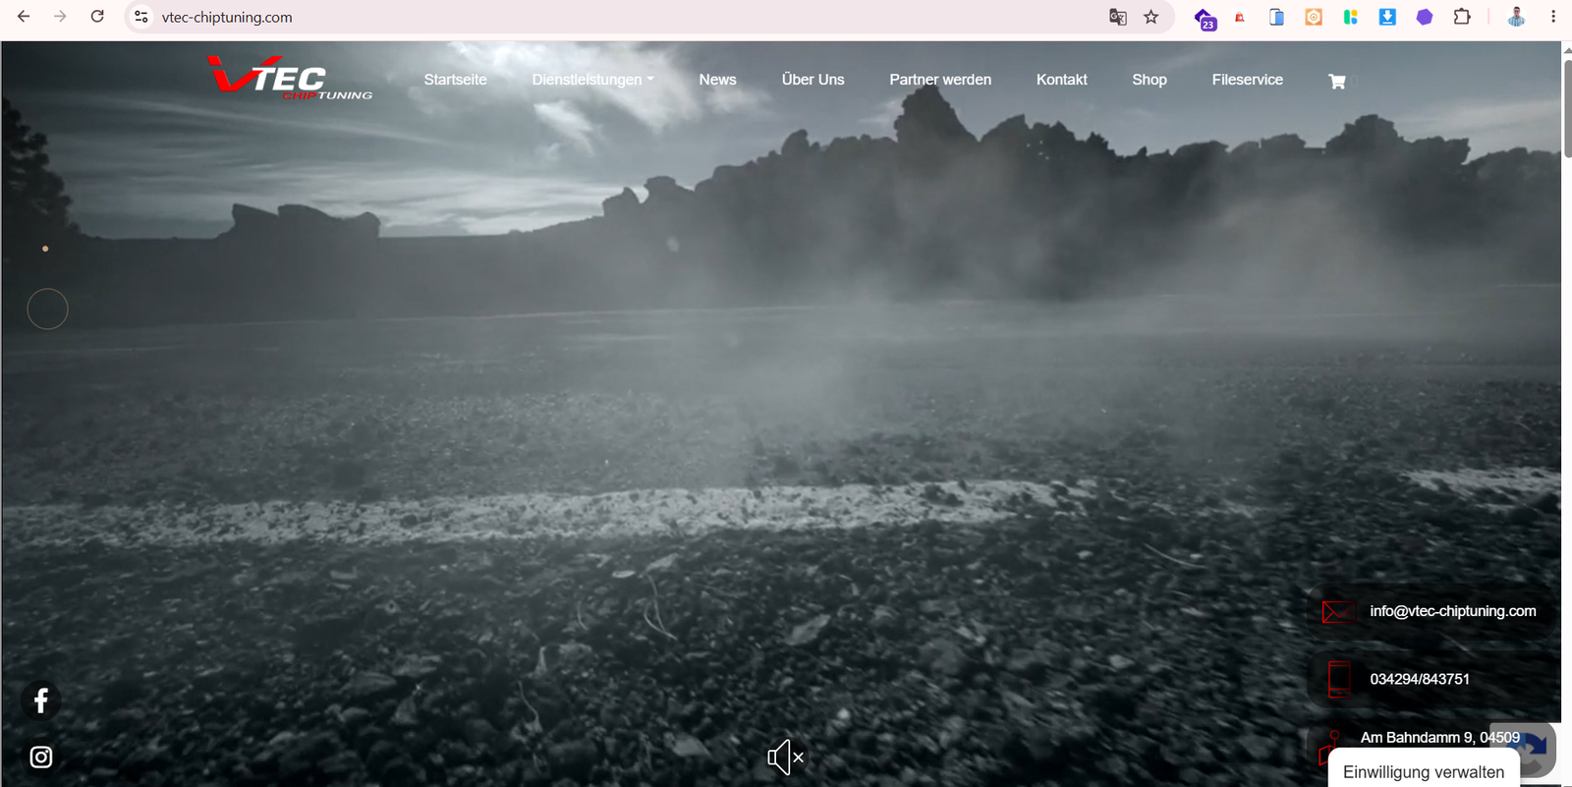Unmute the background video sound
1572x787 pixels.
pyautogui.click(x=785, y=758)
